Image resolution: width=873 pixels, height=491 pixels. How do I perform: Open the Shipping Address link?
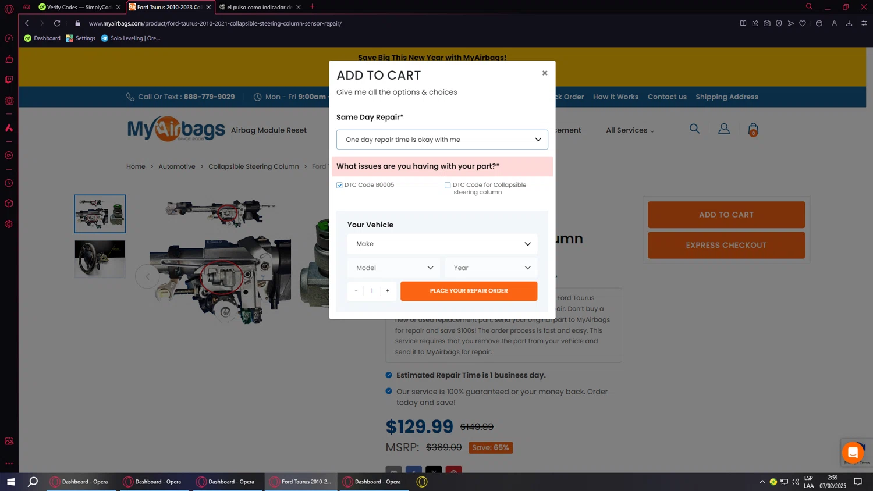727,97
